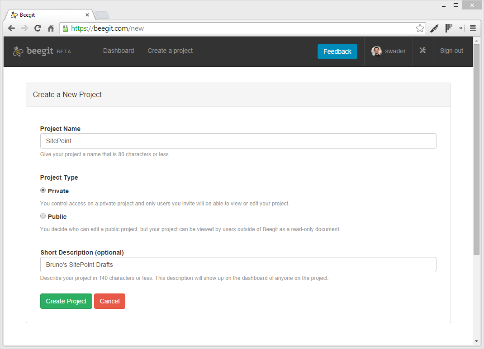This screenshot has width=484, height=349.
Task: Open the swader username link
Action: [x=395, y=51]
